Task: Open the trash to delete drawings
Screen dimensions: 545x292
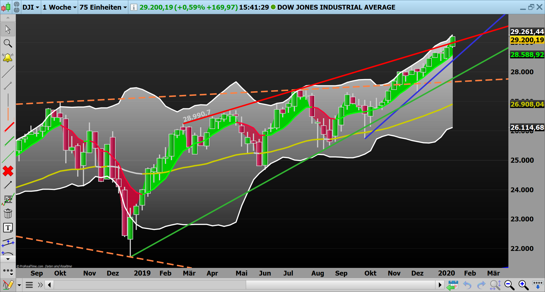Action: point(8,213)
